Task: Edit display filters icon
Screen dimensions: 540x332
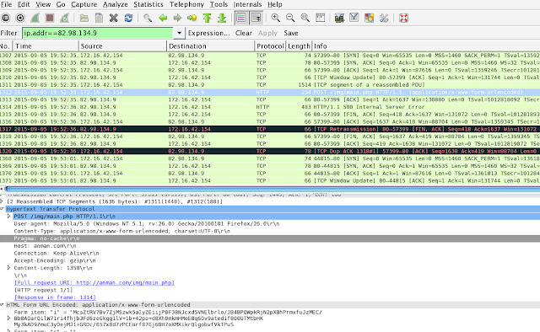Action: point(354,18)
